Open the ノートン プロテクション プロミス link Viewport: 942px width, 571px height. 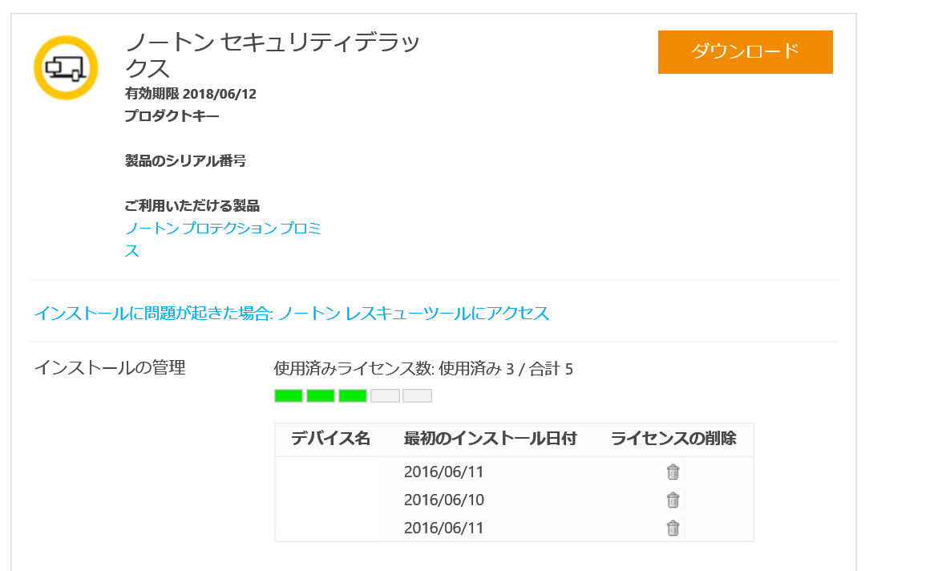(x=223, y=229)
